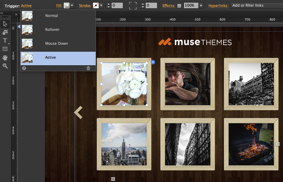Select the Rectangle tool

(x=5, y=49)
